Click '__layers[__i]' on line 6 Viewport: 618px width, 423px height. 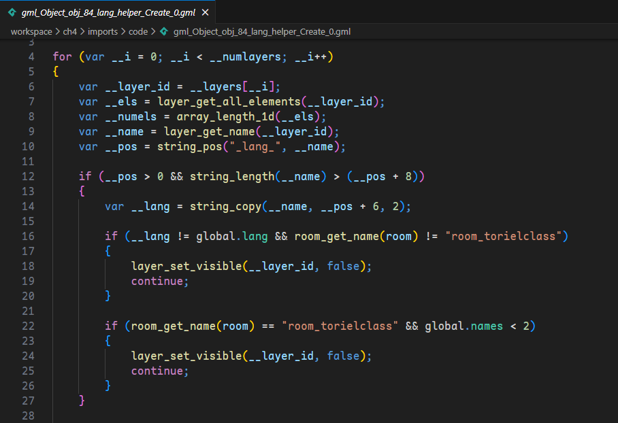click(232, 86)
